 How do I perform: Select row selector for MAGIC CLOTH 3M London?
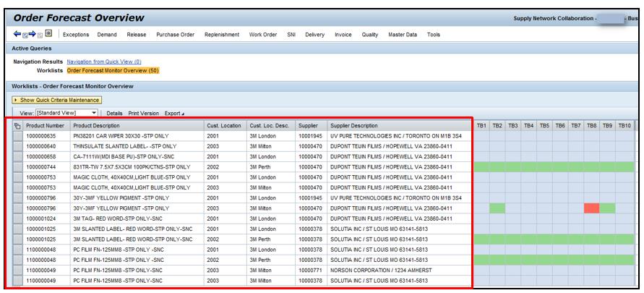[17, 177]
